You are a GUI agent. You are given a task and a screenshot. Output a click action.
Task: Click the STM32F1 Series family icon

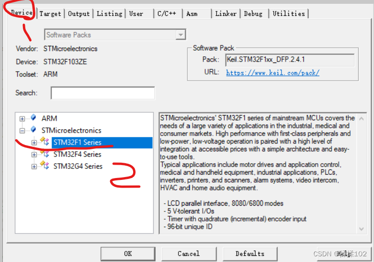point(45,141)
